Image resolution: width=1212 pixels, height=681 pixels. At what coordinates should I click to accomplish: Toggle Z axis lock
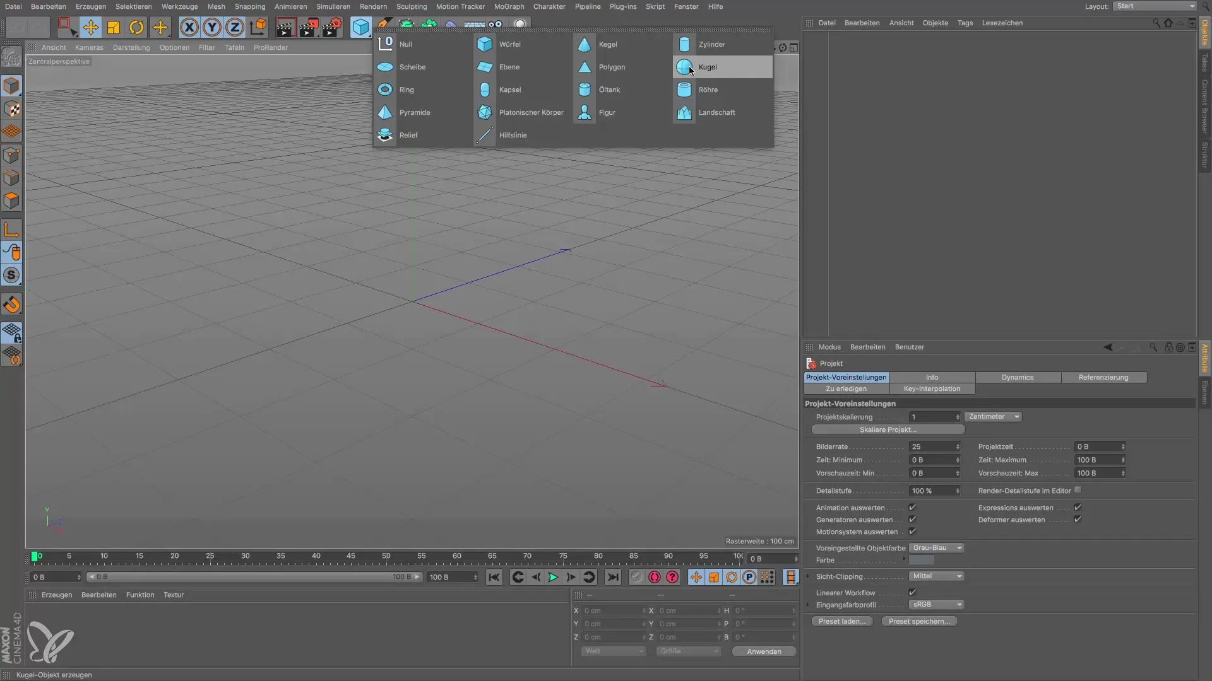click(x=235, y=27)
